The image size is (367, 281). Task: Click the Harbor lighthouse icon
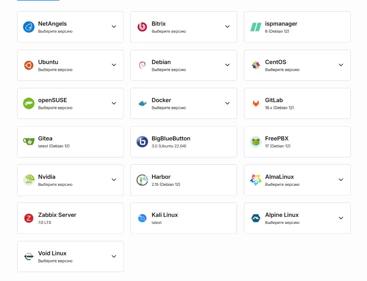(x=142, y=180)
